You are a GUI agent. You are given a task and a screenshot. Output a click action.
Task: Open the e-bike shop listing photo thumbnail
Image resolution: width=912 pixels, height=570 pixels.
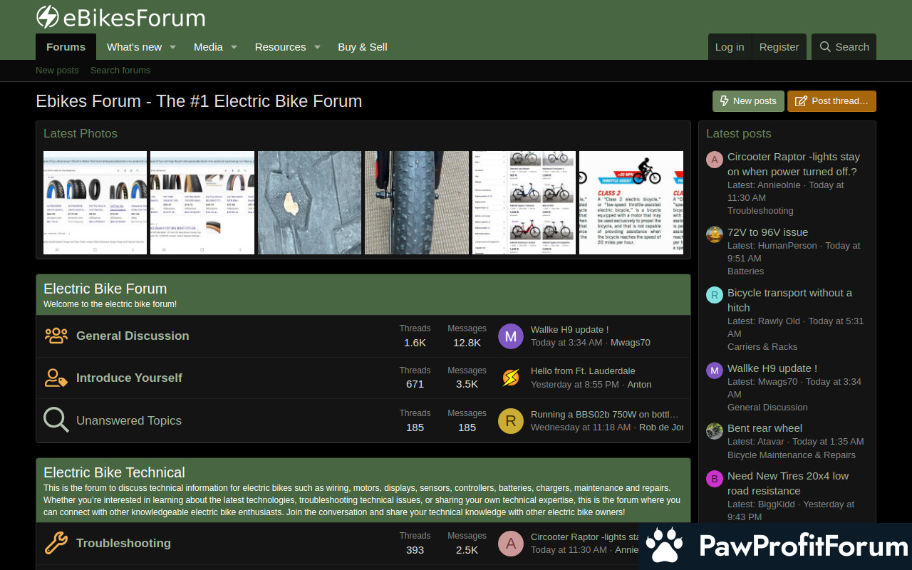[x=524, y=202]
